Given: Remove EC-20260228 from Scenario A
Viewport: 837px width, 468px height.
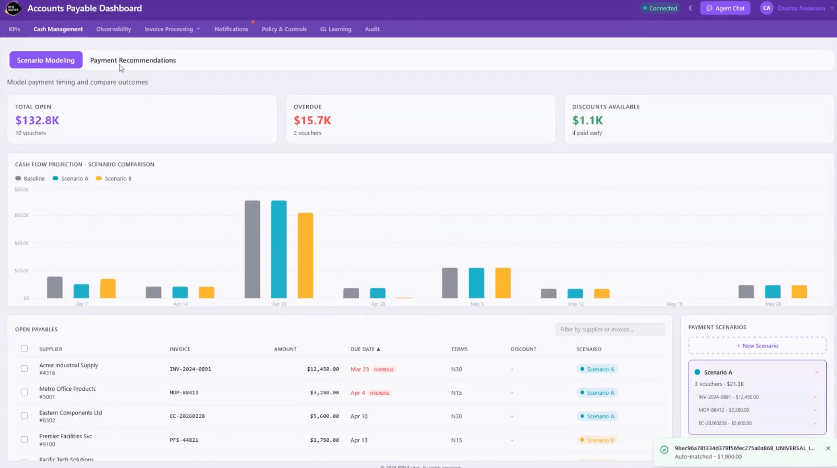Looking at the screenshot, I should (815, 423).
